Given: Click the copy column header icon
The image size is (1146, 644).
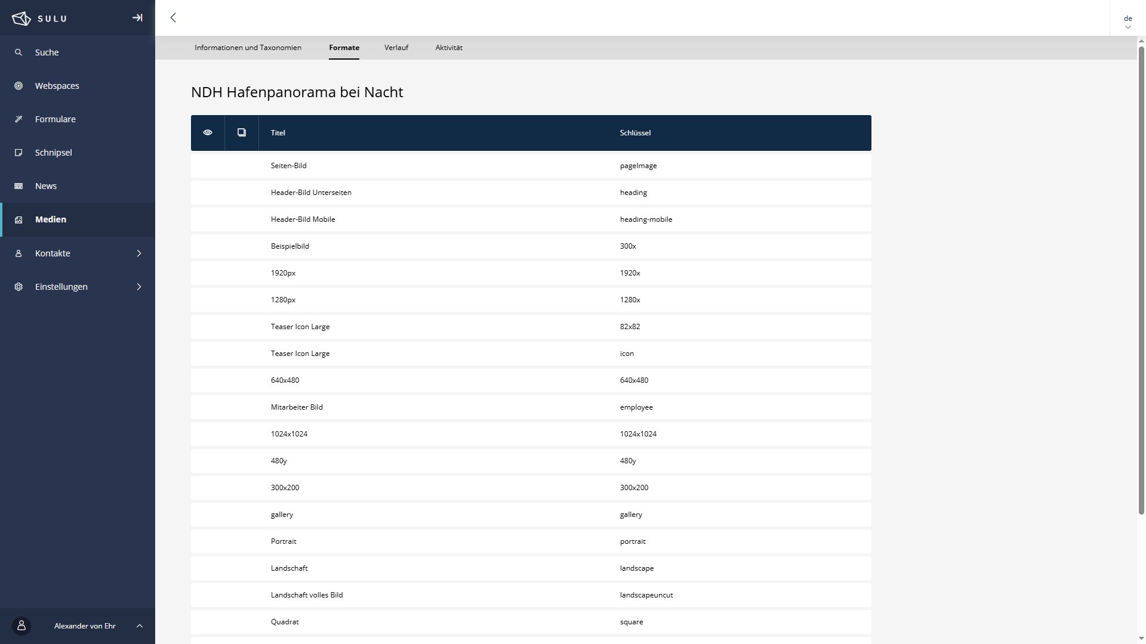Looking at the screenshot, I should tap(242, 132).
